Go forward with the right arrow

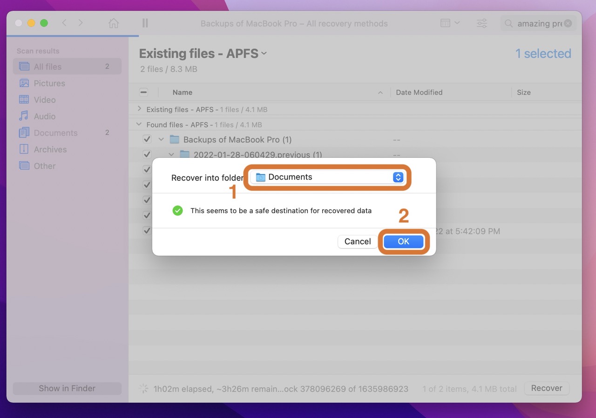coord(81,23)
